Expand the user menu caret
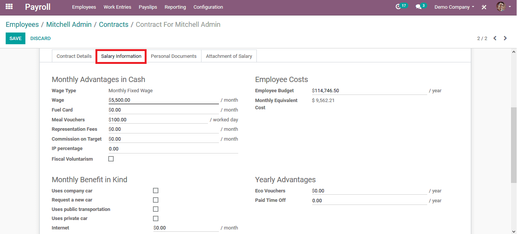 point(509,7)
